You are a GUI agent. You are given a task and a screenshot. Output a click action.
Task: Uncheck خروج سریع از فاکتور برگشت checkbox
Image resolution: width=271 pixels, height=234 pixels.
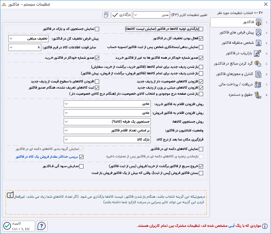click(x=201, y=166)
